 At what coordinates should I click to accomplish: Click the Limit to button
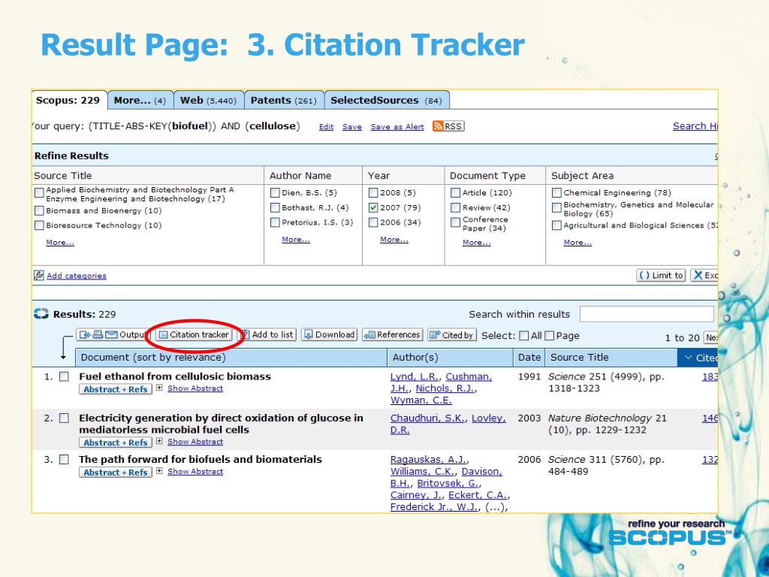coord(661,275)
